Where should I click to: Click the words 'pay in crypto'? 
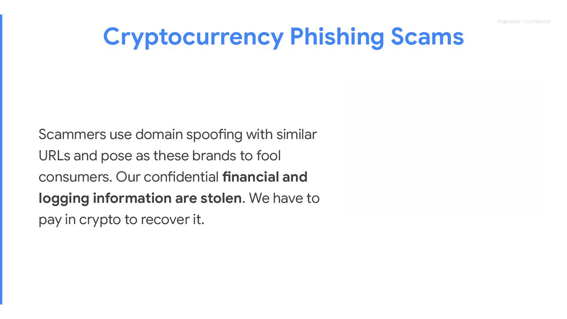(x=80, y=220)
